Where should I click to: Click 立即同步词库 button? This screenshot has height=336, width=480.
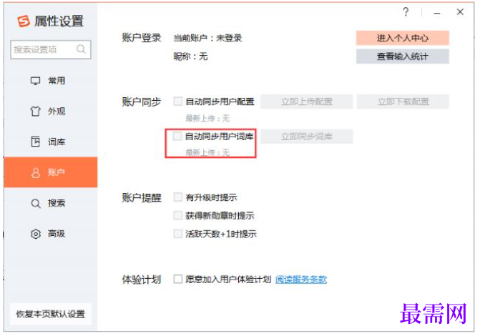[x=306, y=136]
